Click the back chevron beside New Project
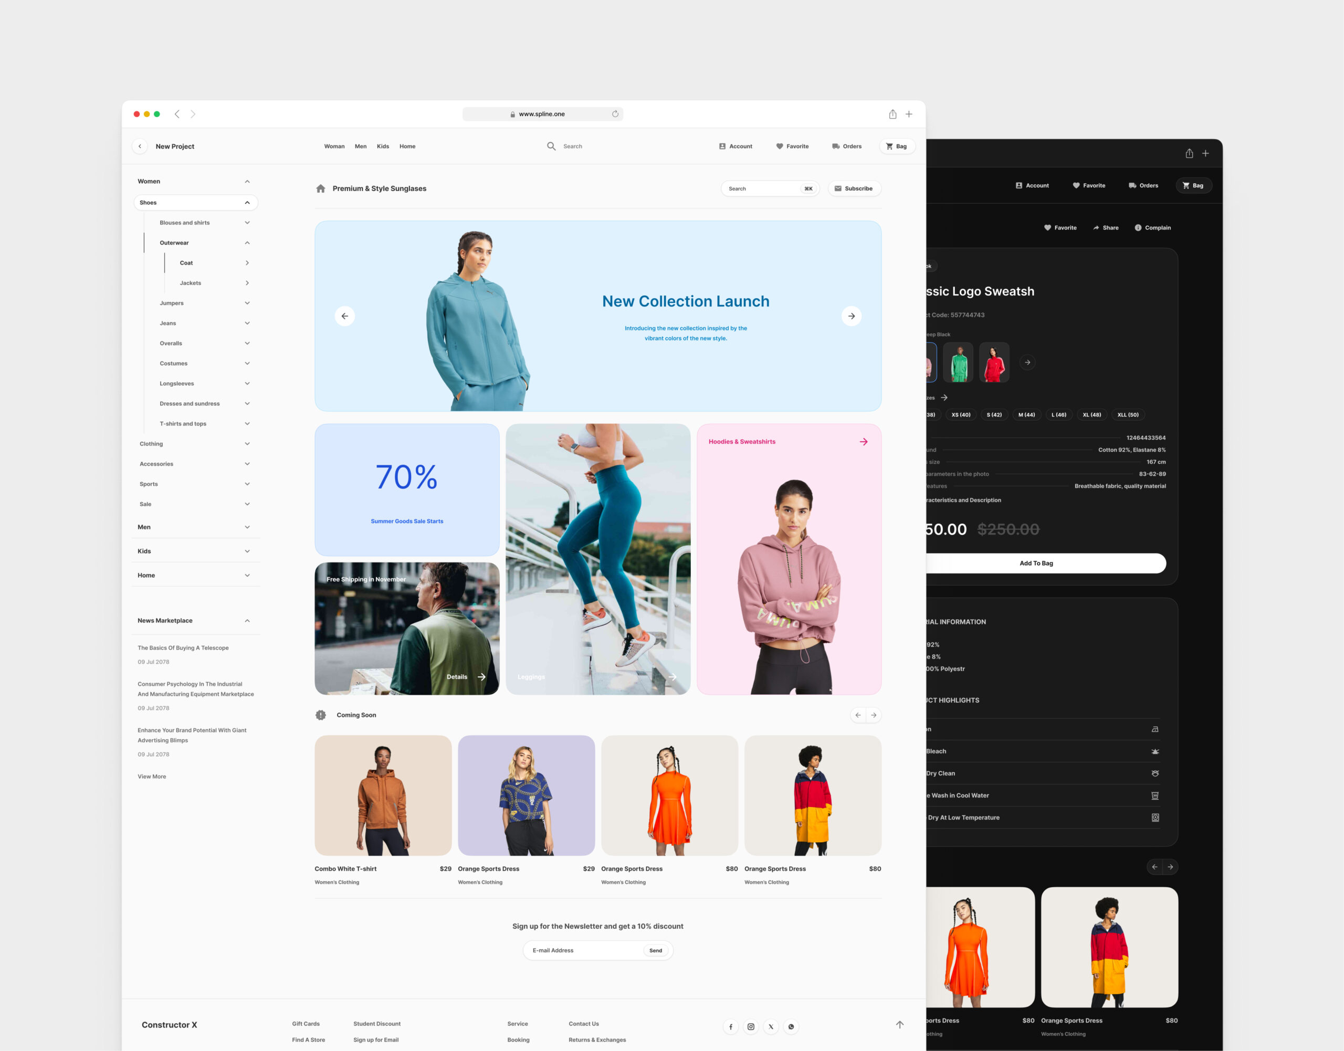 (140, 146)
